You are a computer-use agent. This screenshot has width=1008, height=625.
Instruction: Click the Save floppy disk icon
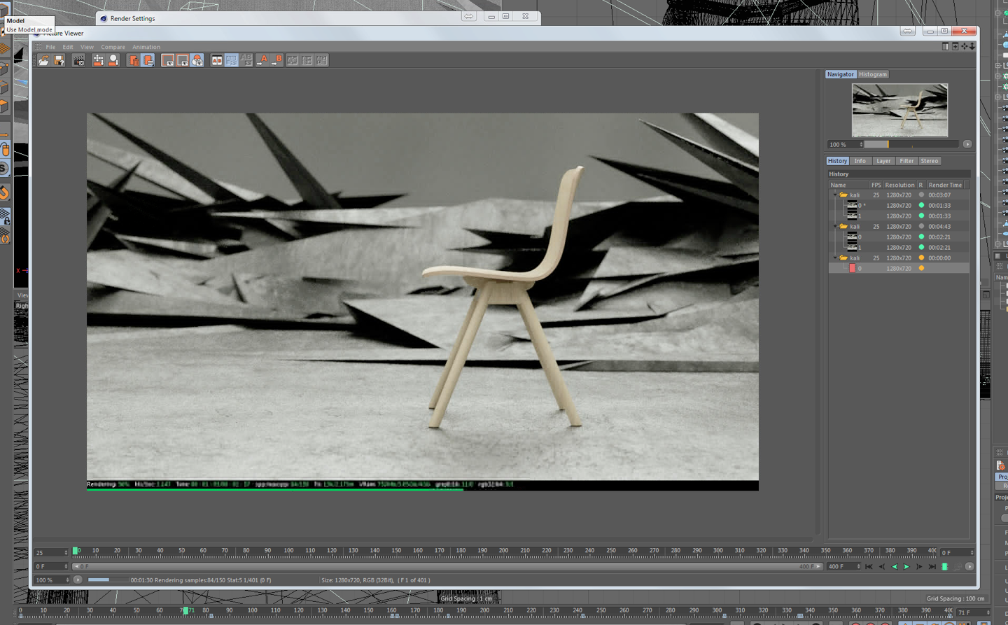[59, 61]
